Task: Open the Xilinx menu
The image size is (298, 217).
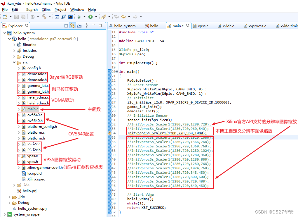Action: [x=46, y=10]
